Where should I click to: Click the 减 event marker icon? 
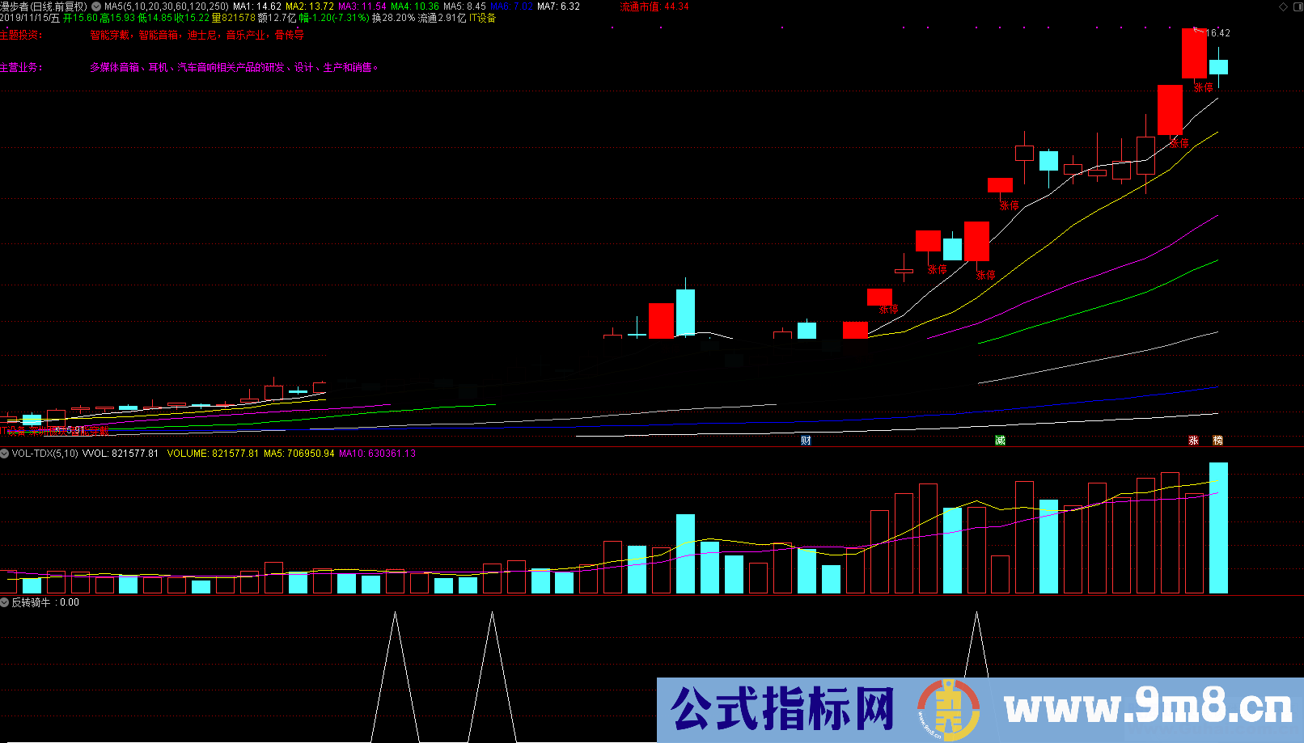pyautogui.click(x=1000, y=441)
